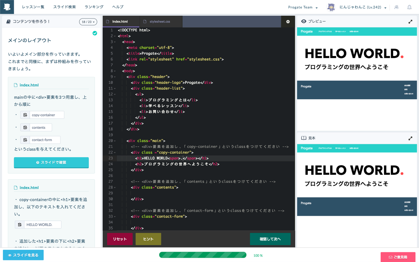Collapse the head tag fold on line 3
This screenshot has width=419, height=262.
point(115,42)
